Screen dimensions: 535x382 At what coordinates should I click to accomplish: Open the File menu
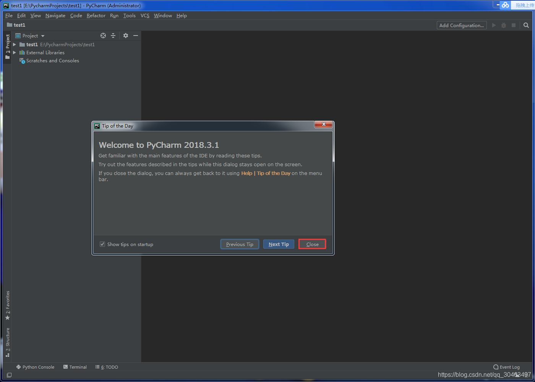(x=9, y=16)
